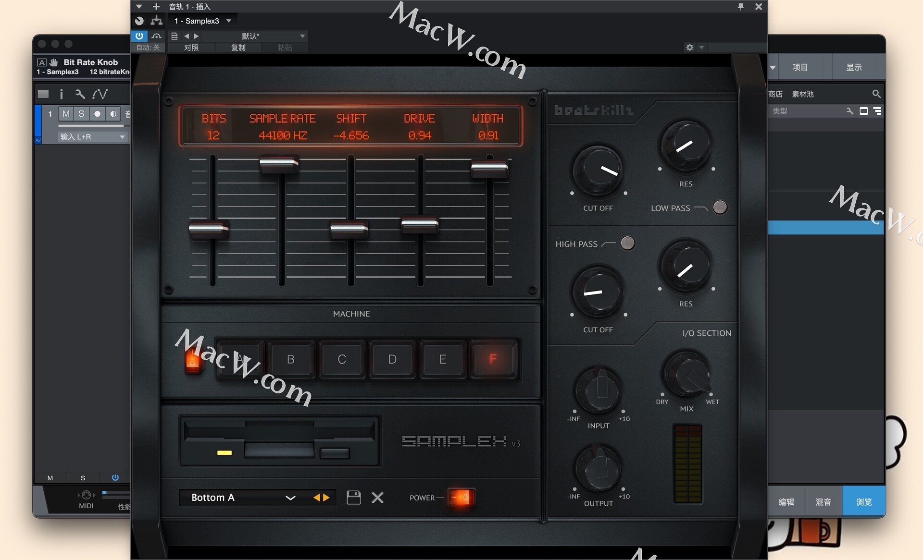923x560 pixels.
Task: Select machine D button
Action: pos(392,359)
